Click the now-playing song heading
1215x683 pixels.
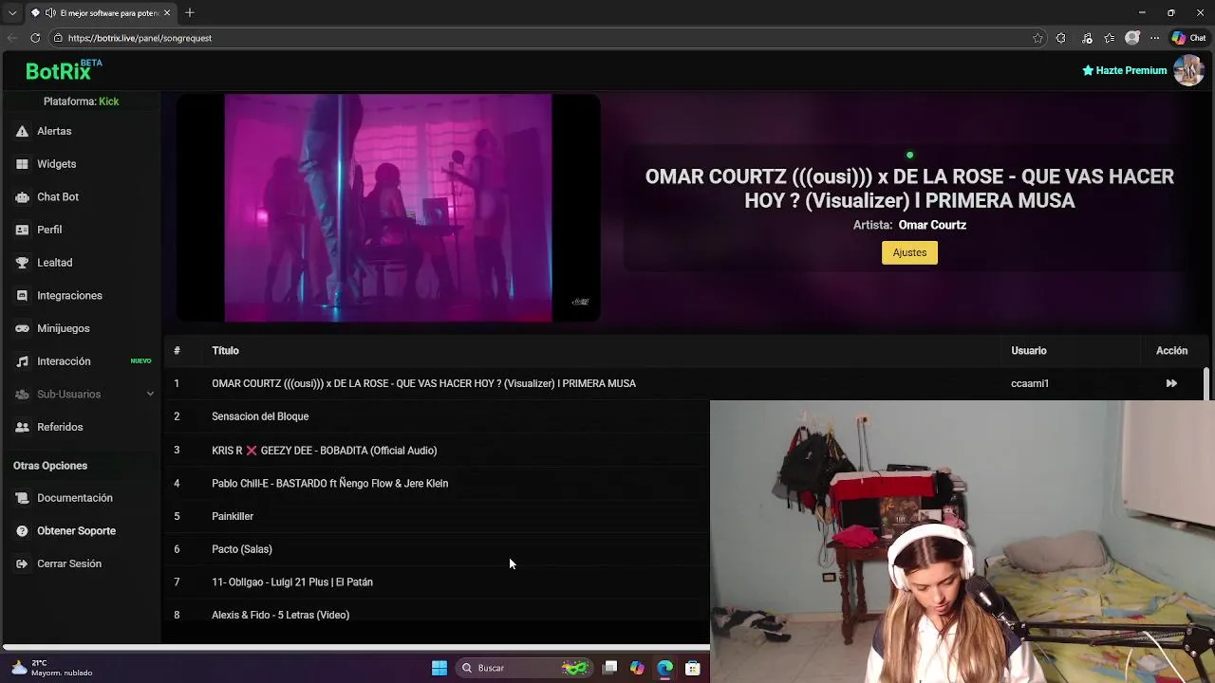tap(909, 188)
